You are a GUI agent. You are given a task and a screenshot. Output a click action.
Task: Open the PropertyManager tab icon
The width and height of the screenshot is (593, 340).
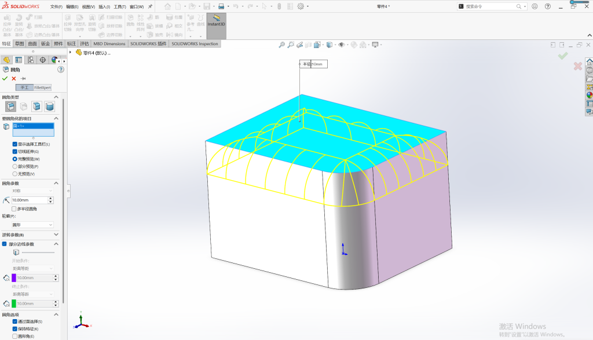click(x=19, y=60)
